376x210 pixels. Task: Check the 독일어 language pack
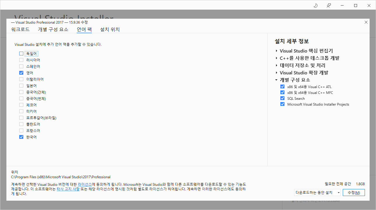pyautogui.click(x=21, y=54)
